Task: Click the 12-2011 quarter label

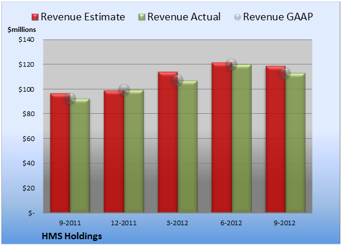Action: click(124, 223)
